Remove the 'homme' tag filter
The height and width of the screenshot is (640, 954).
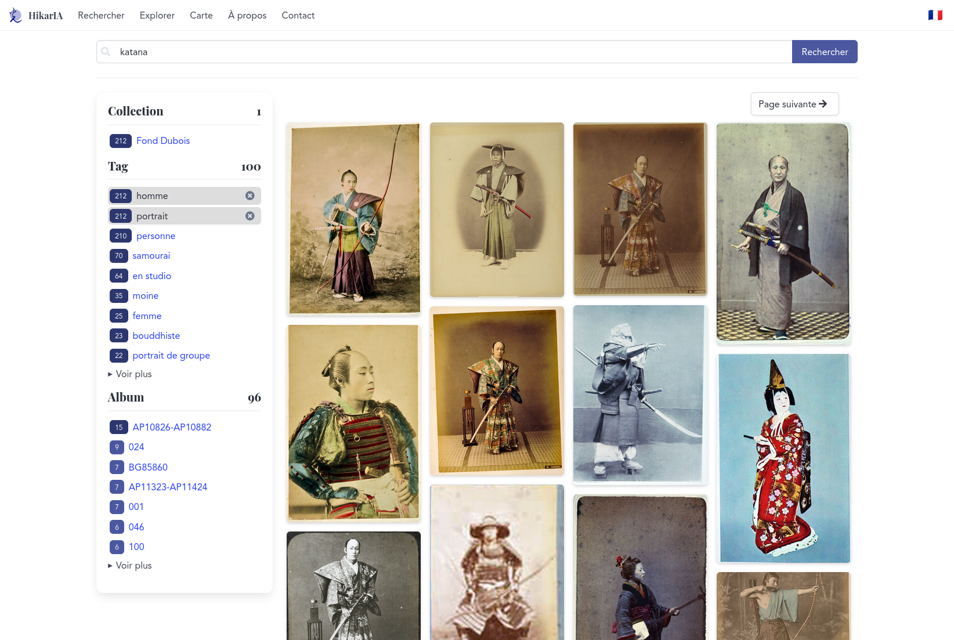click(x=250, y=196)
